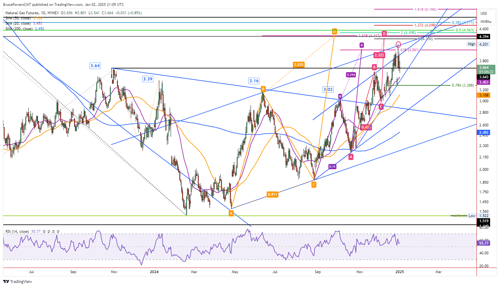
Task: Click the 2.000 tick on the price axis
Action: coord(484,170)
